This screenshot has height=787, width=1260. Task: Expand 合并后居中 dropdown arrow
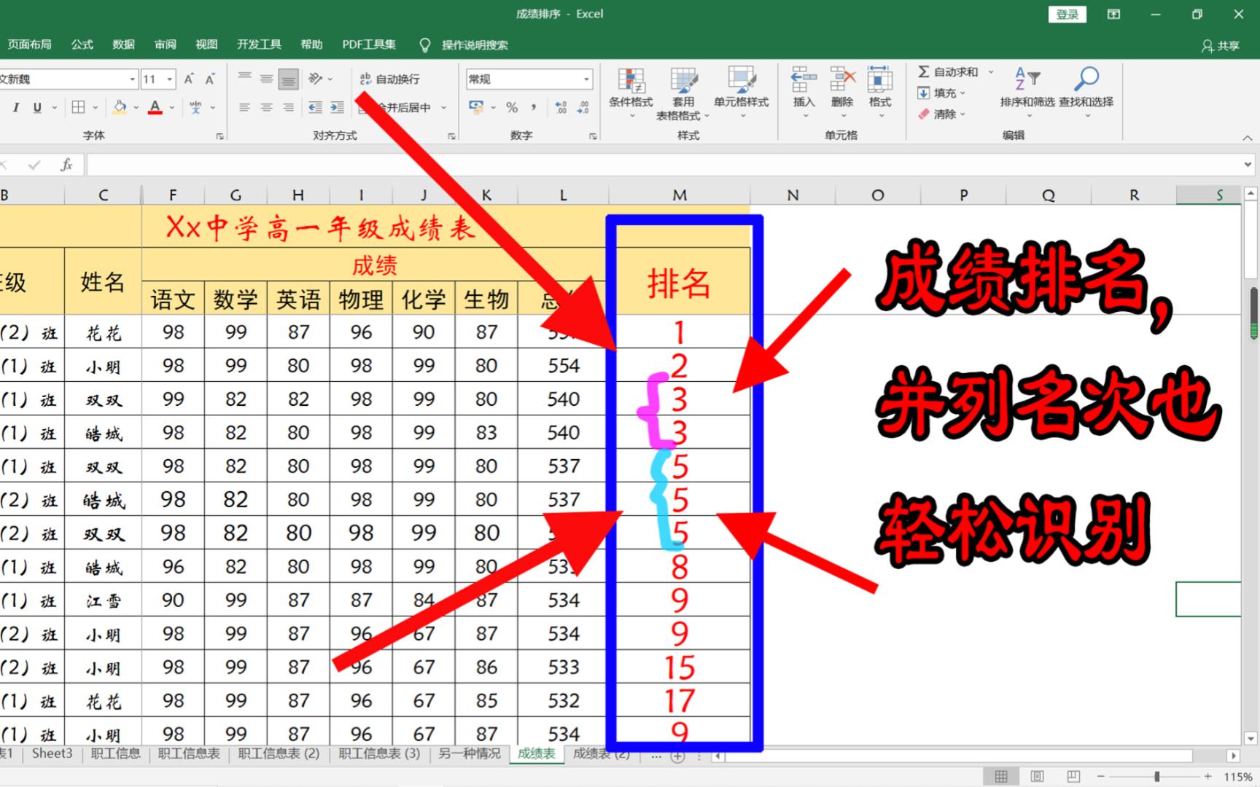pos(443,108)
